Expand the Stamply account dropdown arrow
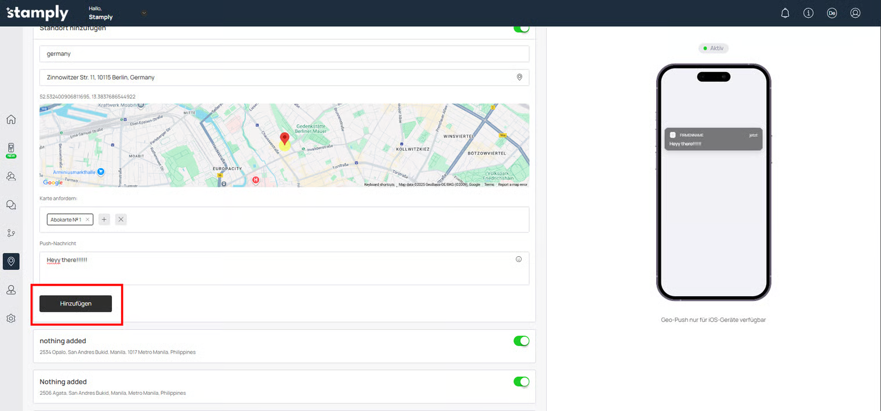This screenshot has height=411, width=881. [x=144, y=13]
